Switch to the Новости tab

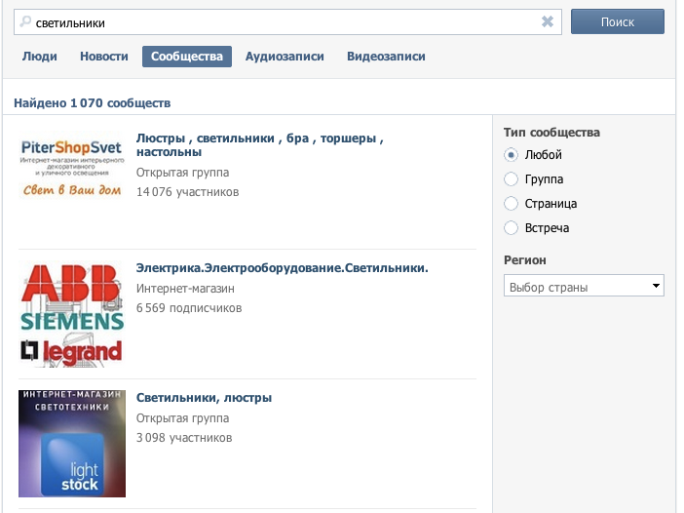(104, 57)
